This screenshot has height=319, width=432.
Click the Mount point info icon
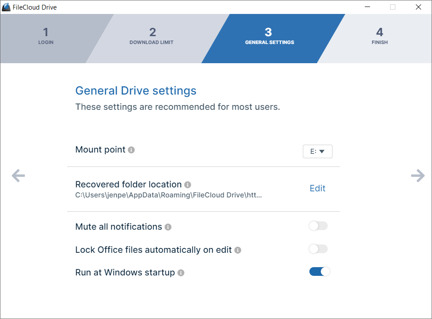[131, 149]
